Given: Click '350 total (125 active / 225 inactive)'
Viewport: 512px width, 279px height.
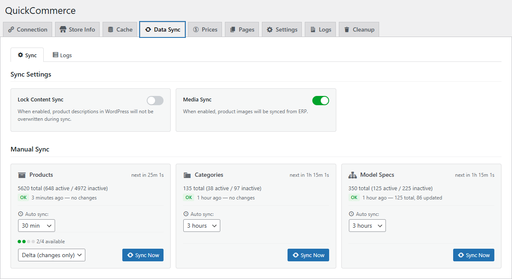Looking at the screenshot, I should tap(391, 188).
